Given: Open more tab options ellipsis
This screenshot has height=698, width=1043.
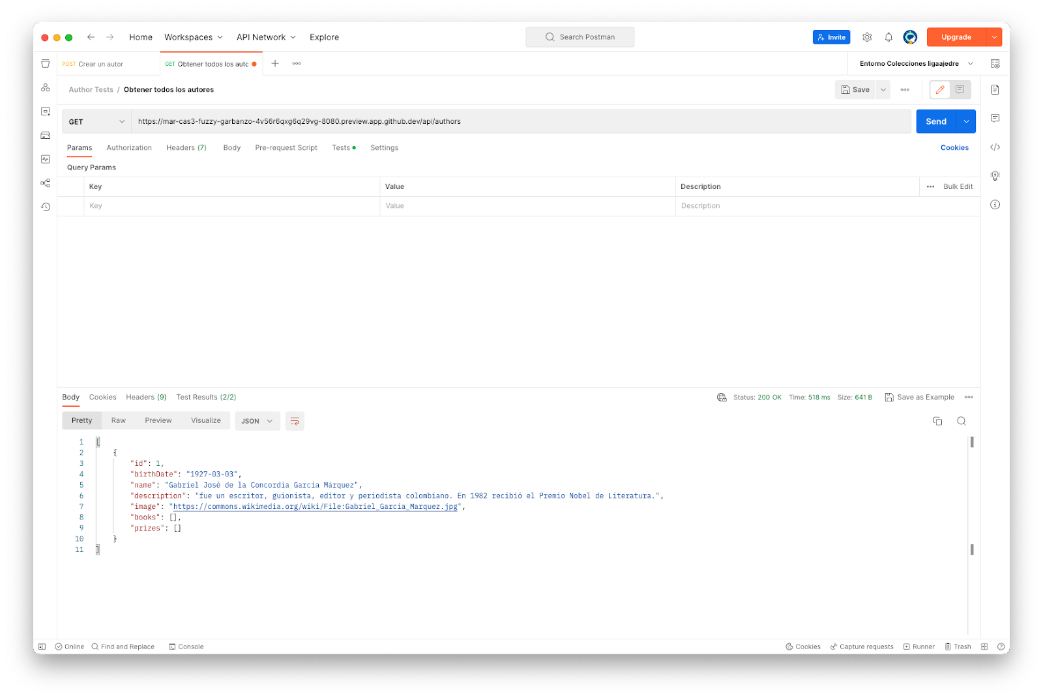Looking at the screenshot, I should point(297,63).
